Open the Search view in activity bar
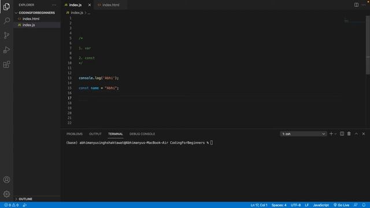The image size is (370, 208). (x=6, y=21)
